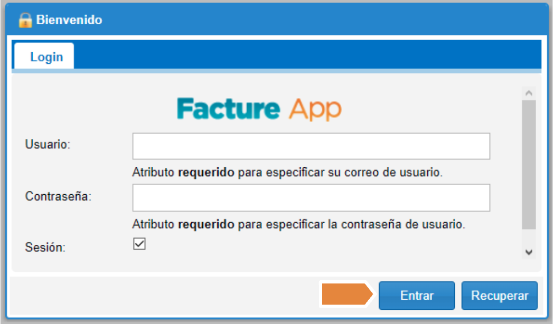Click the user email required hint text
The height and width of the screenshot is (324, 553).
[287, 173]
